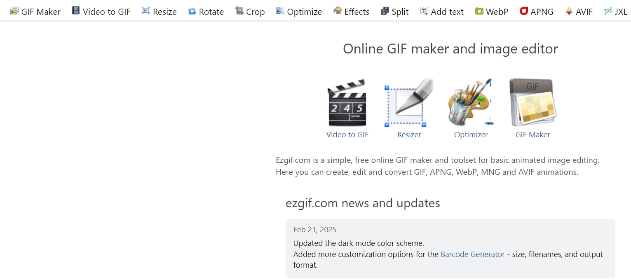Open Effects from the top menu

pos(357,12)
